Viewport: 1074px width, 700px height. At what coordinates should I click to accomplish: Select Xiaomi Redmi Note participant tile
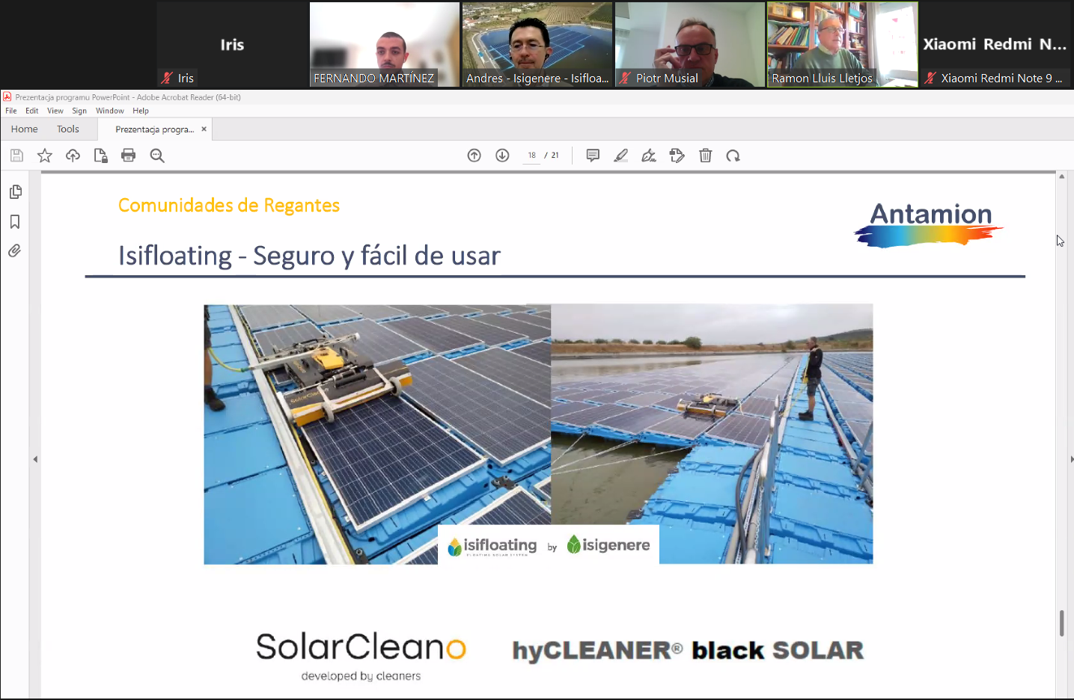point(995,44)
